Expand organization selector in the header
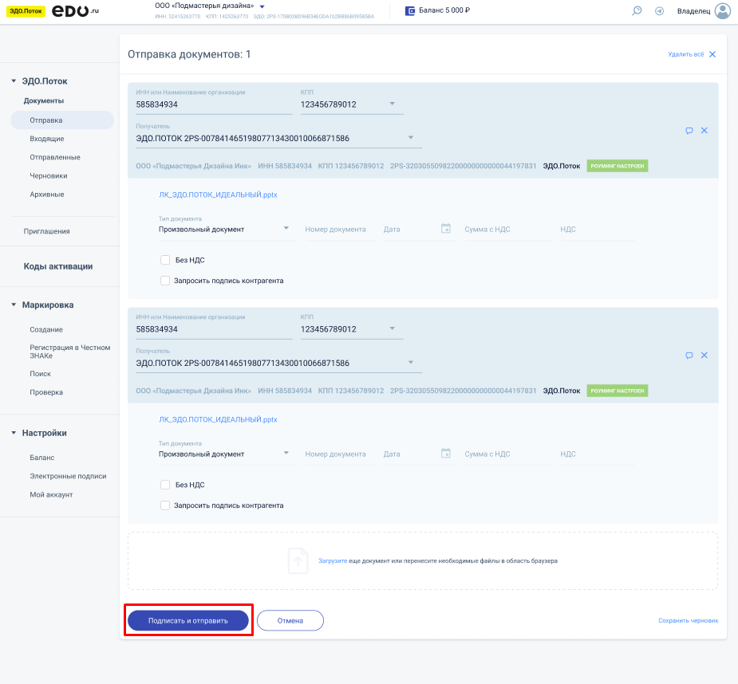Viewport: 738px width, 684px height. coord(262,6)
